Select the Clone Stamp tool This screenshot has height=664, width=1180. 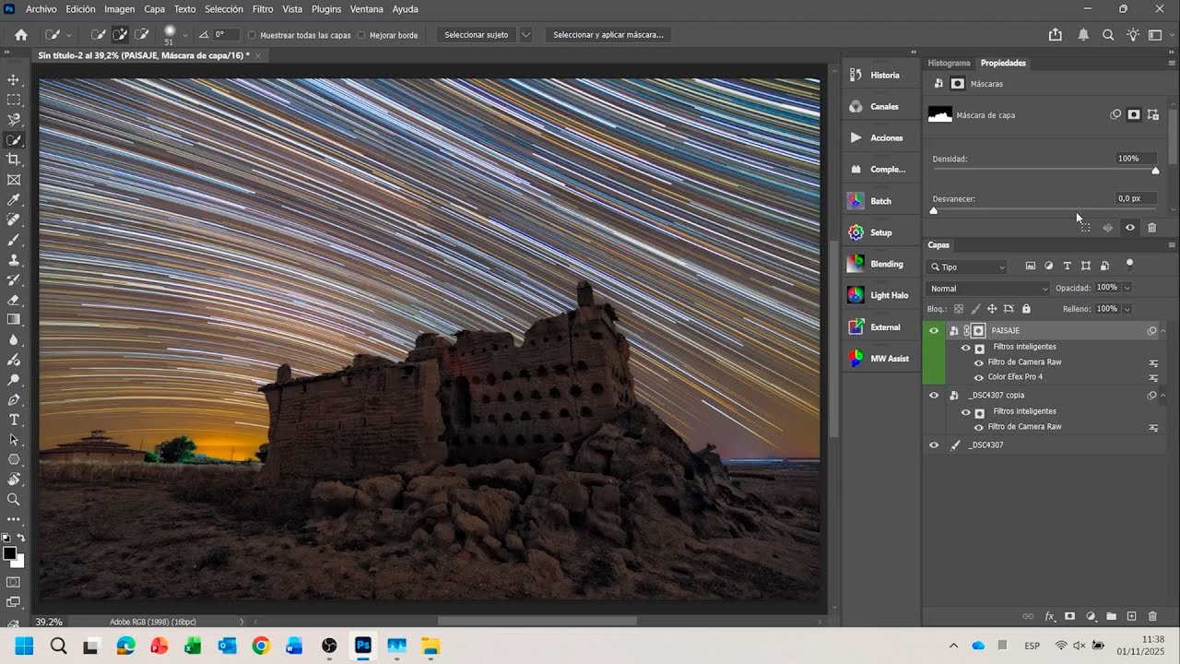click(14, 260)
